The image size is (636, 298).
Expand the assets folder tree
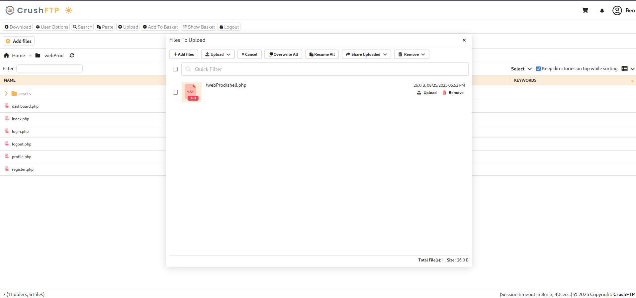pos(6,94)
